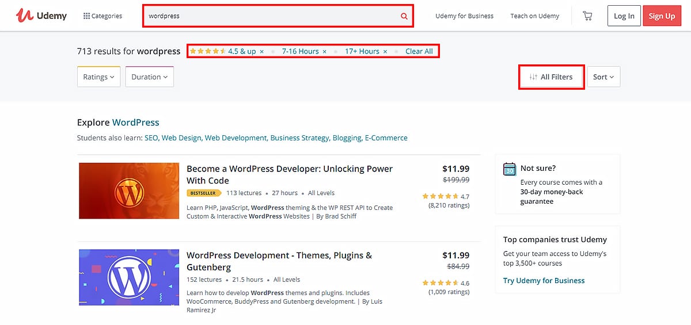The width and height of the screenshot is (691, 325).
Task: Click '713 results for wordpress' text
Action: coord(129,51)
